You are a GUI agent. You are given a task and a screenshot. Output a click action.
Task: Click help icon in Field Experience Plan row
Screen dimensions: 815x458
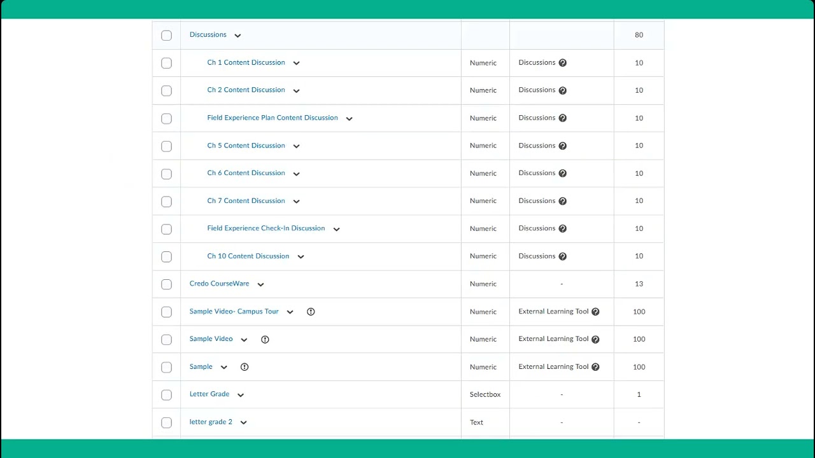pos(562,118)
